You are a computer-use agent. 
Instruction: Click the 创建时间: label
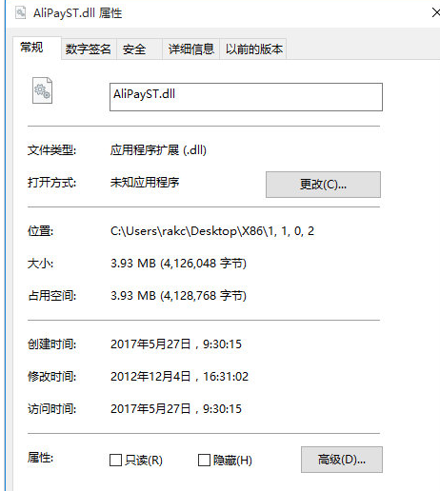[51, 344]
